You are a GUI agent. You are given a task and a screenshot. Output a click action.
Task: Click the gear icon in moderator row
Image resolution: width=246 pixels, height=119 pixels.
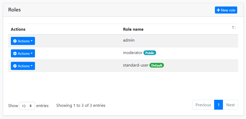[15, 54]
